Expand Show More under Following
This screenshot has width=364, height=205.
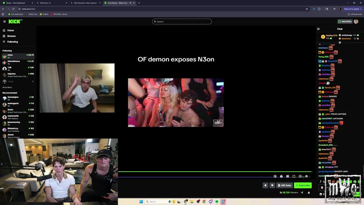7,87
